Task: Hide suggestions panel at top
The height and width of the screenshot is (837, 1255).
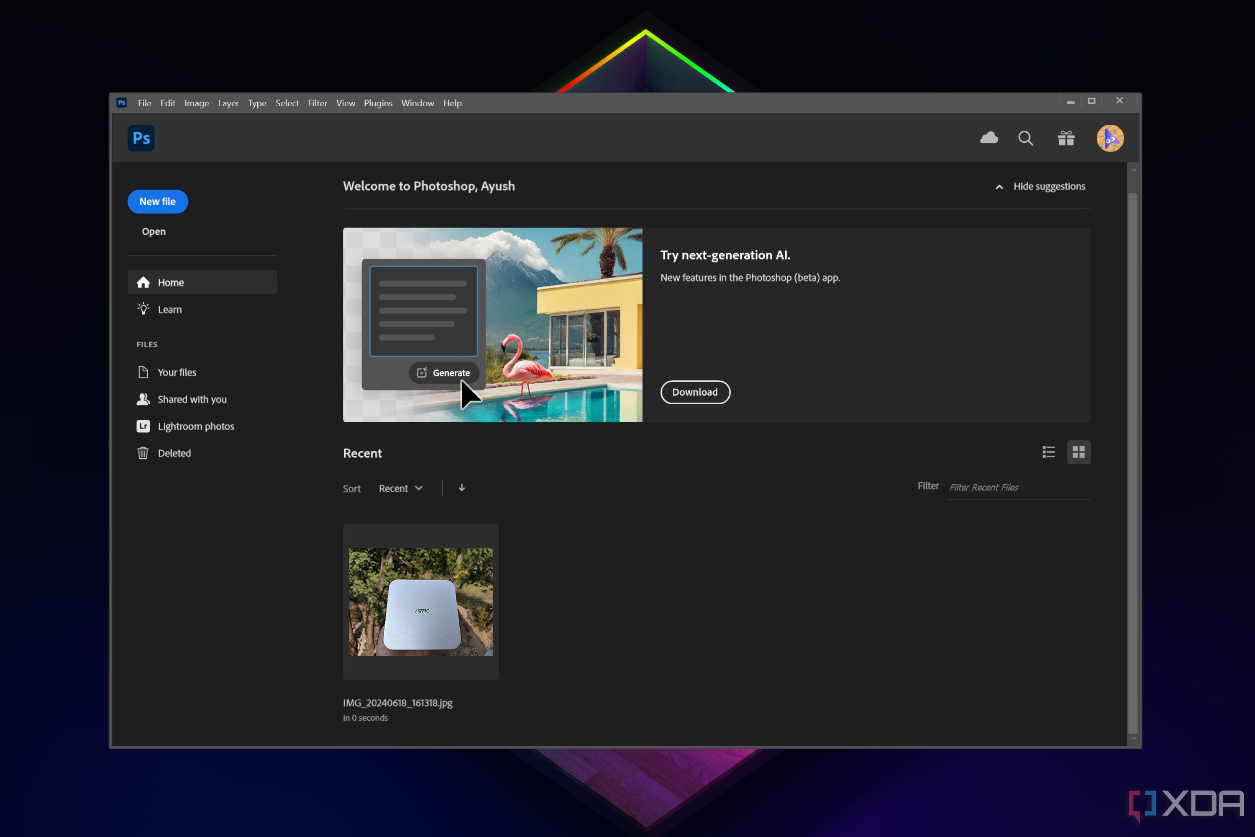Action: coord(1039,186)
